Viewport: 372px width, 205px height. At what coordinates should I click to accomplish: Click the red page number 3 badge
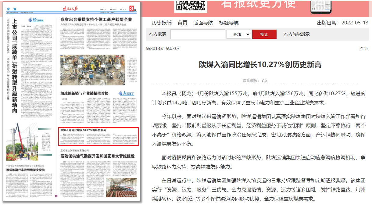tap(132, 8)
